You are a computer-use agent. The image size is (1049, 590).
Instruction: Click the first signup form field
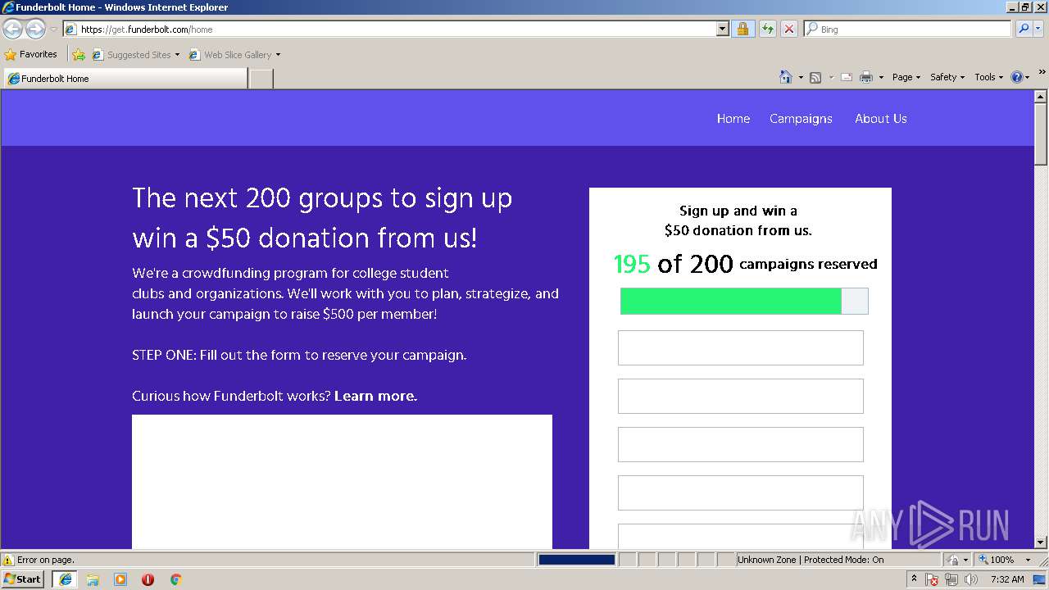click(741, 347)
